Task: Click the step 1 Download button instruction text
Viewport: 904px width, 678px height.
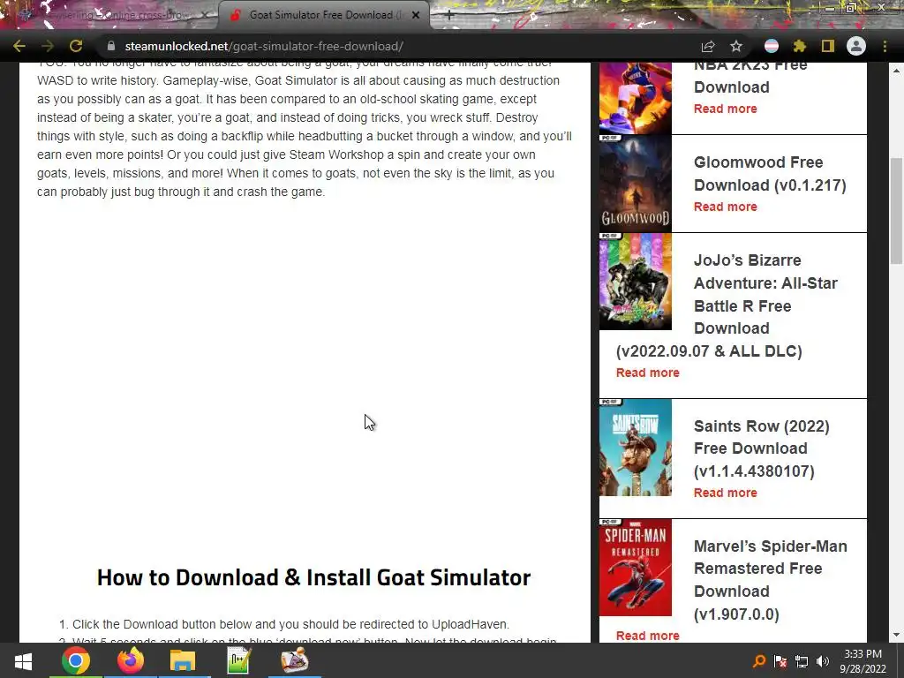Action: 290,624
